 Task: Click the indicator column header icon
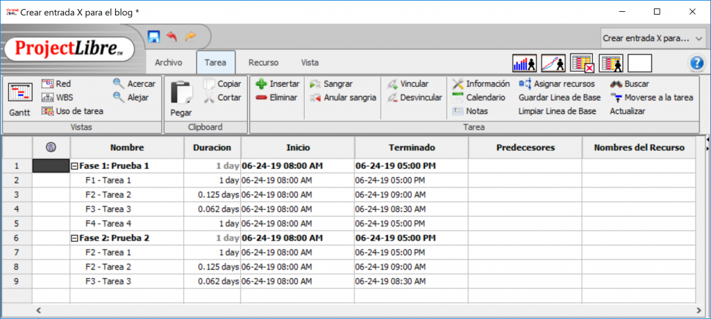click(51, 147)
